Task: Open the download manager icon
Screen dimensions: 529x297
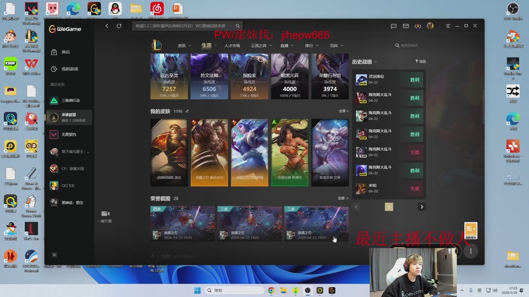Action: point(418,26)
